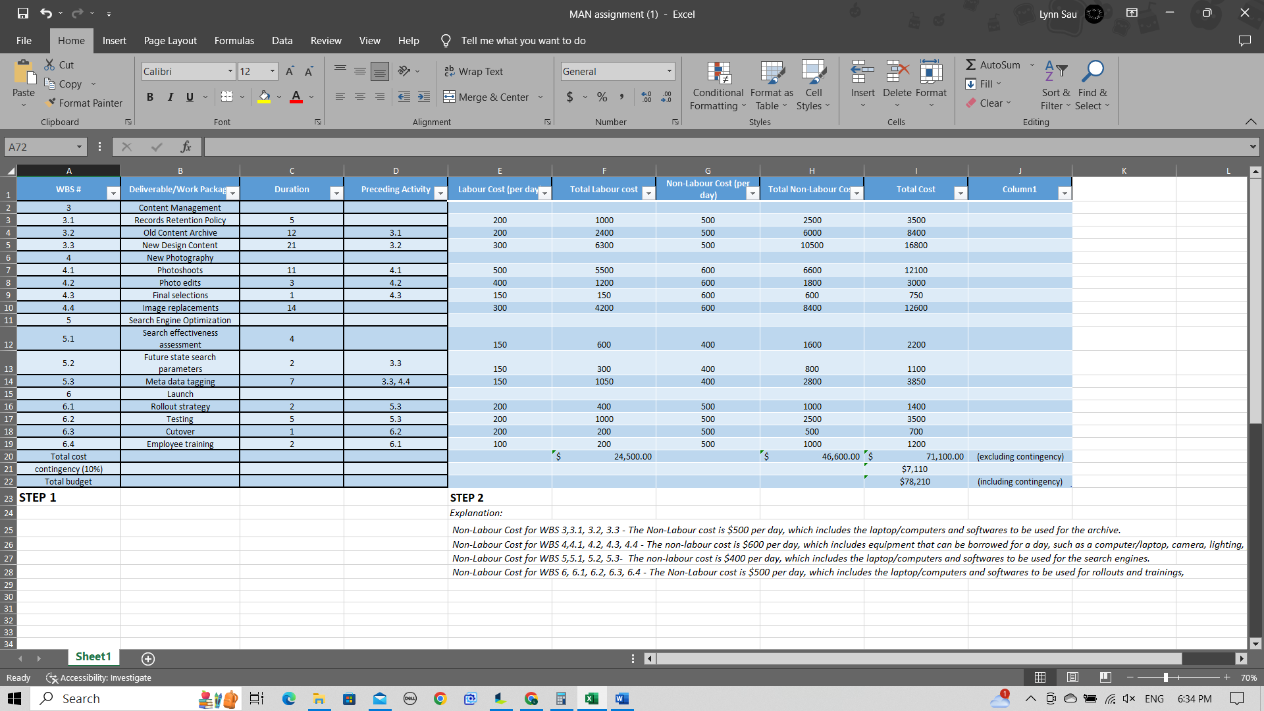Click the Save floppy disk icon
The width and height of the screenshot is (1264, 711).
tap(23, 13)
